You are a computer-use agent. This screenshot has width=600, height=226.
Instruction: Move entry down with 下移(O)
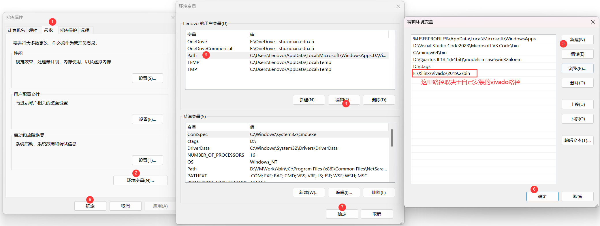578,119
